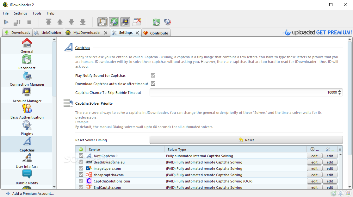Screen dimensions: 353x197
Task: Pause downloads with the pause icon
Action: (17, 22)
